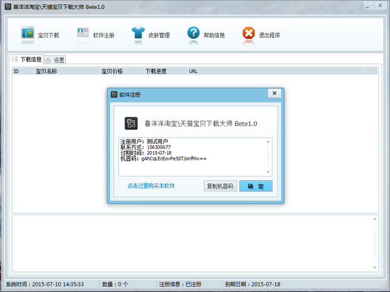
Task: Click the dark app logo in the registration dialog
Action: [131, 123]
